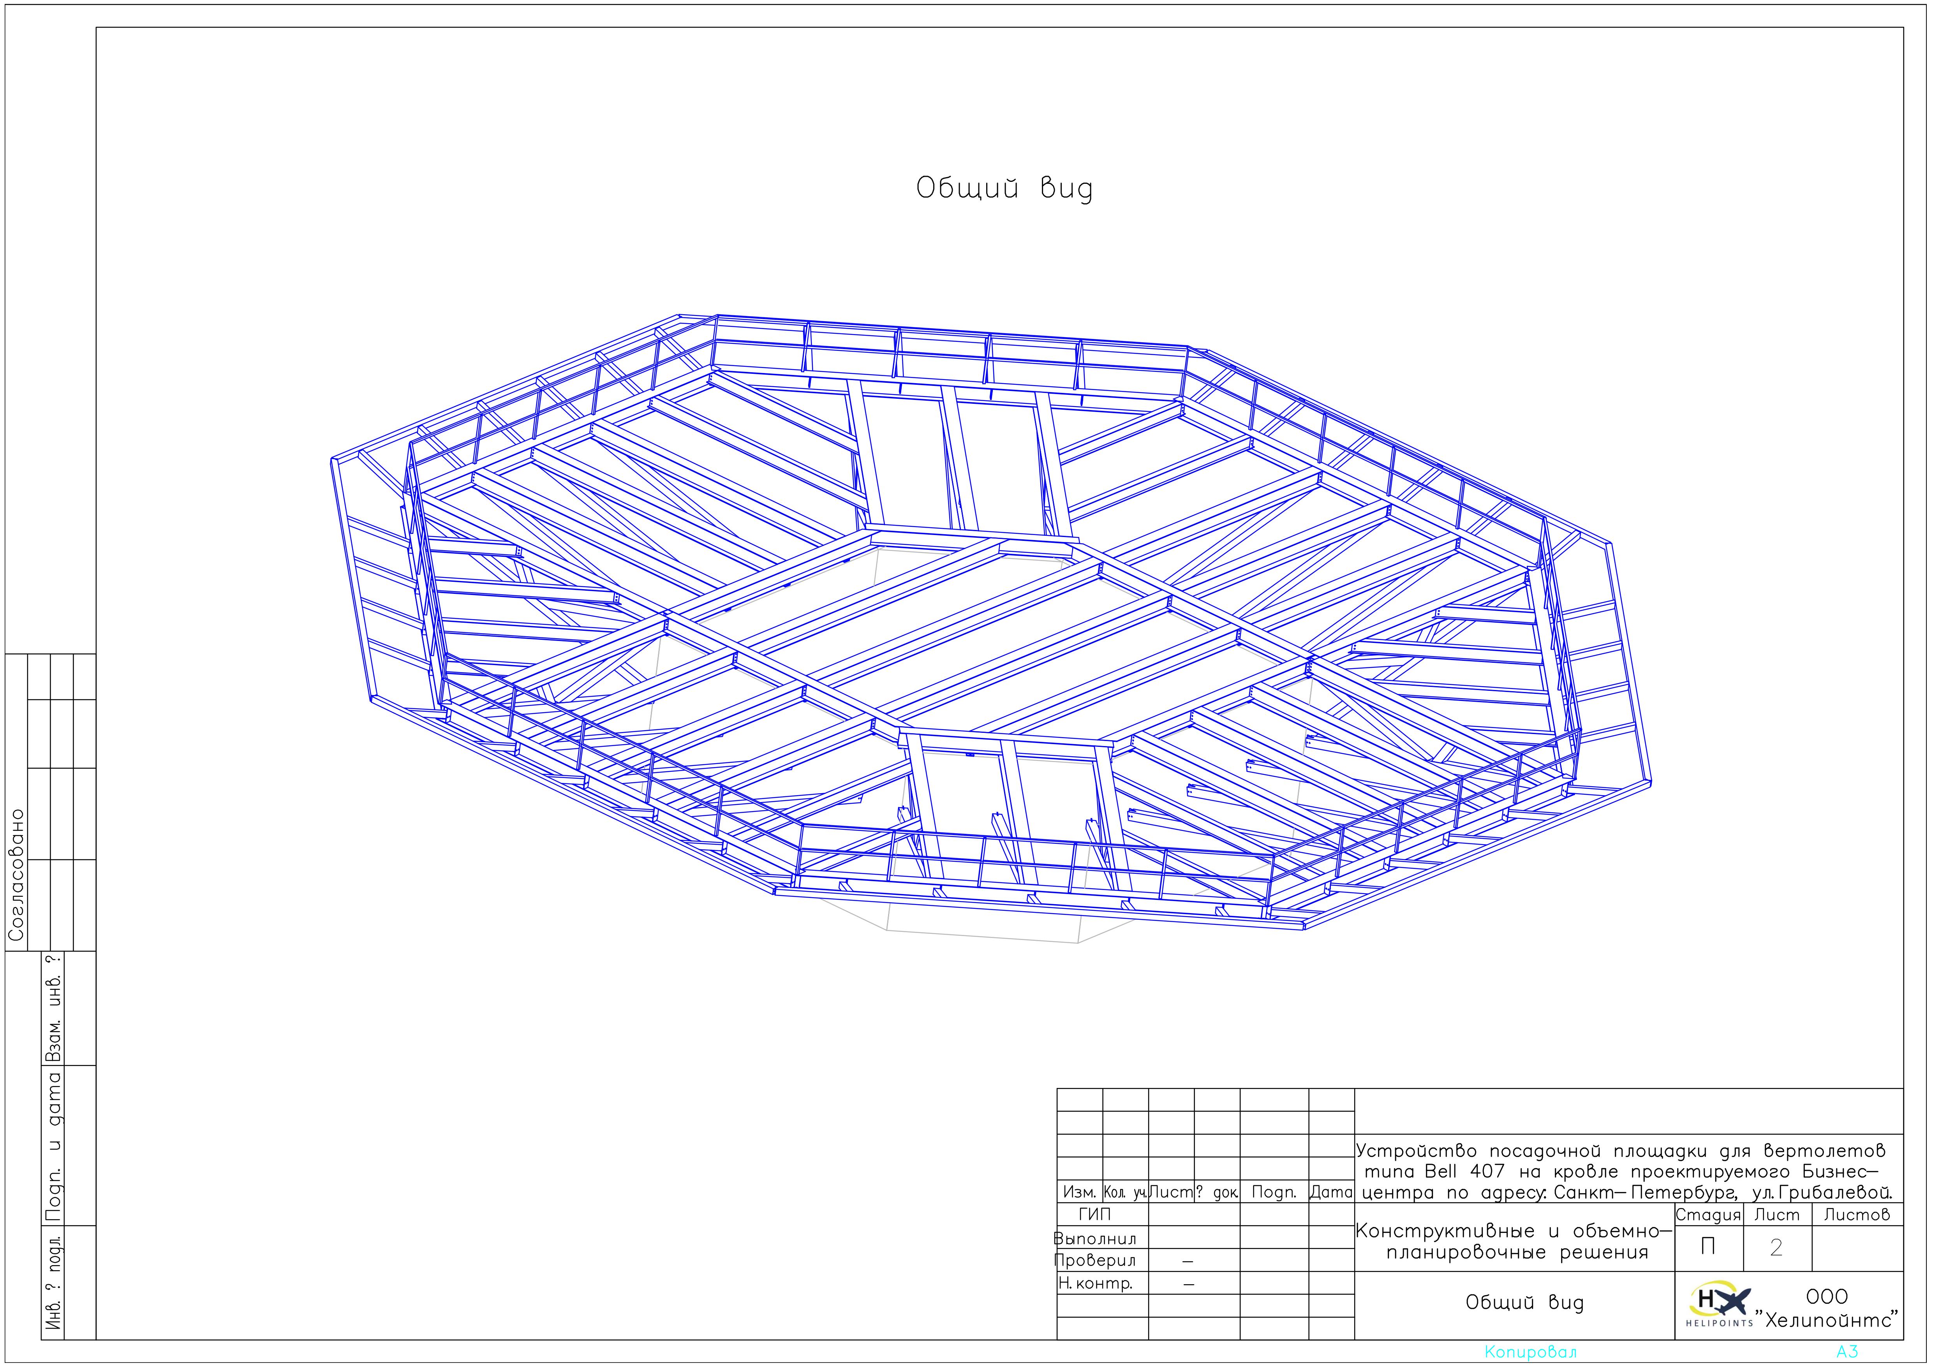Viewport: 1933px width, 1366px height.
Task: Click 'Общий вид' in the title block
Action: [x=1525, y=1302]
